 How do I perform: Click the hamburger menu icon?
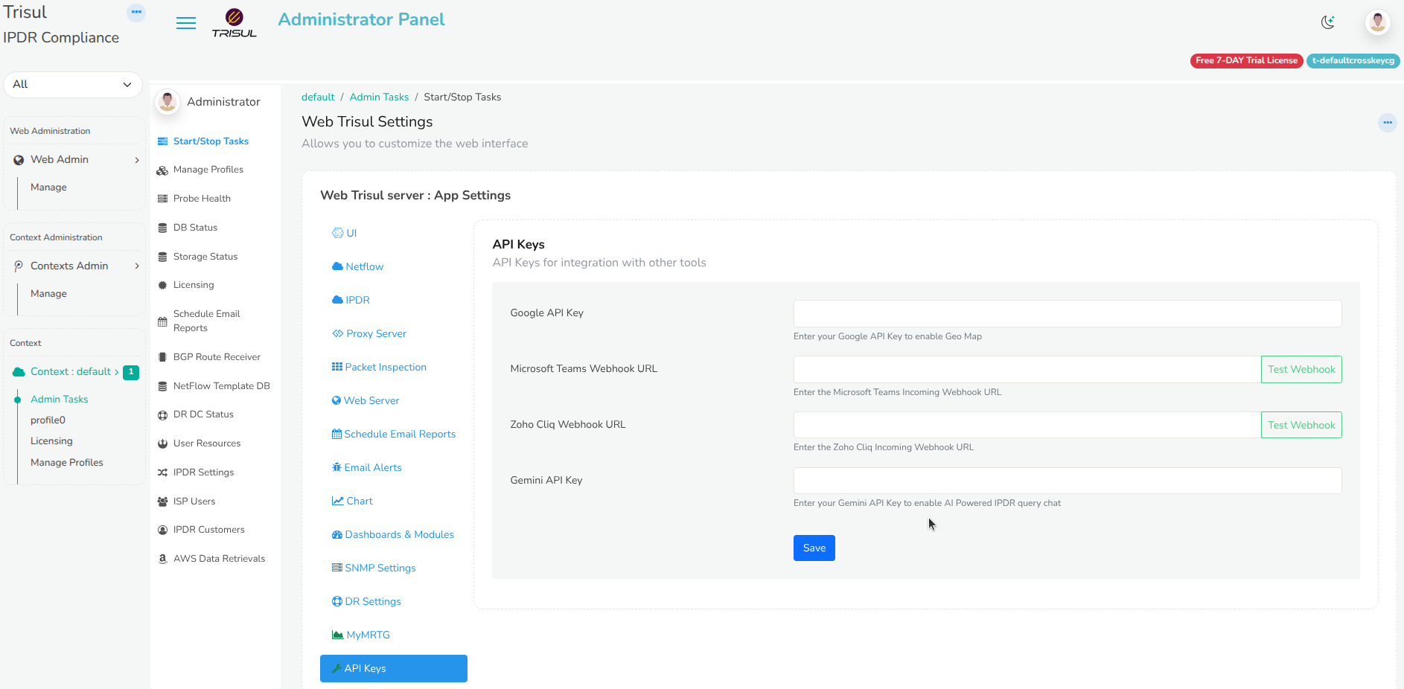click(x=186, y=23)
